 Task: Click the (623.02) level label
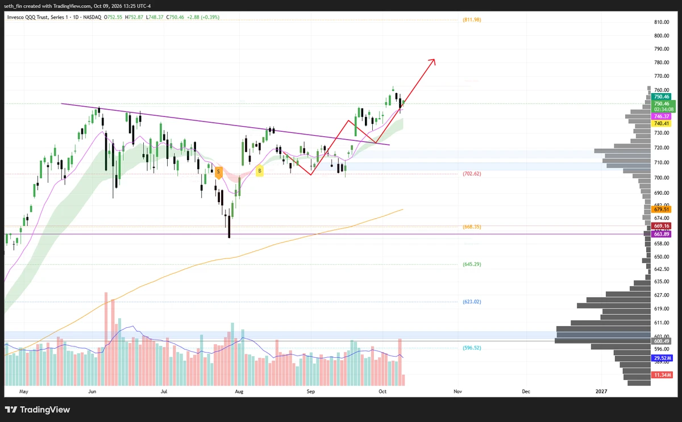coord(472,302)
